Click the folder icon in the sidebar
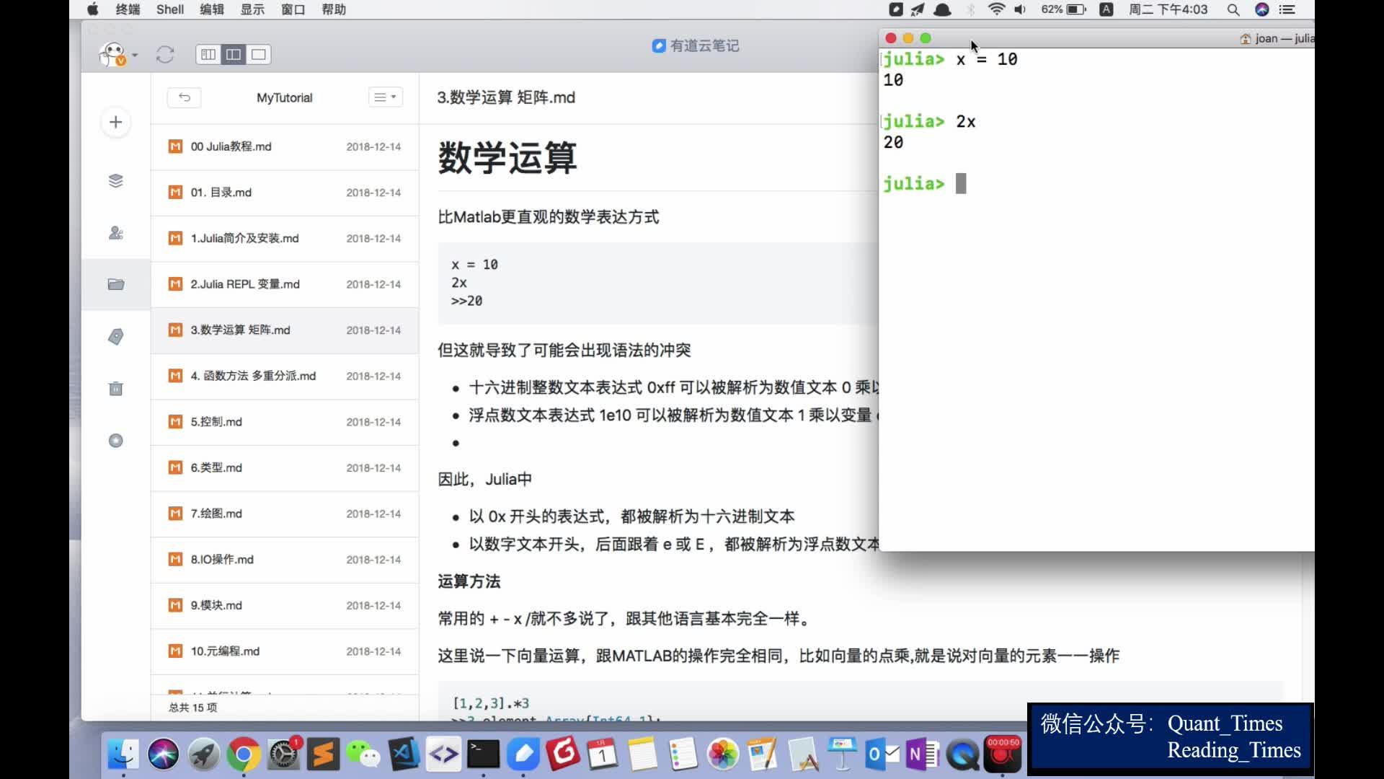 [x=115, y=284]
